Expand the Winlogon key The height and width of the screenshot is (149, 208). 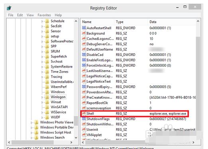coord(42,97)
